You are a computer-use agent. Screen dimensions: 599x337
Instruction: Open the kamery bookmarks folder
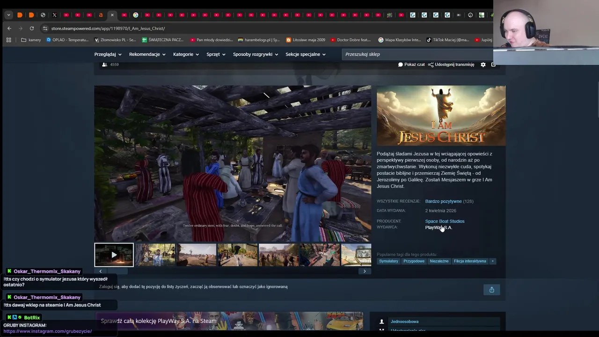pos(31,40)
